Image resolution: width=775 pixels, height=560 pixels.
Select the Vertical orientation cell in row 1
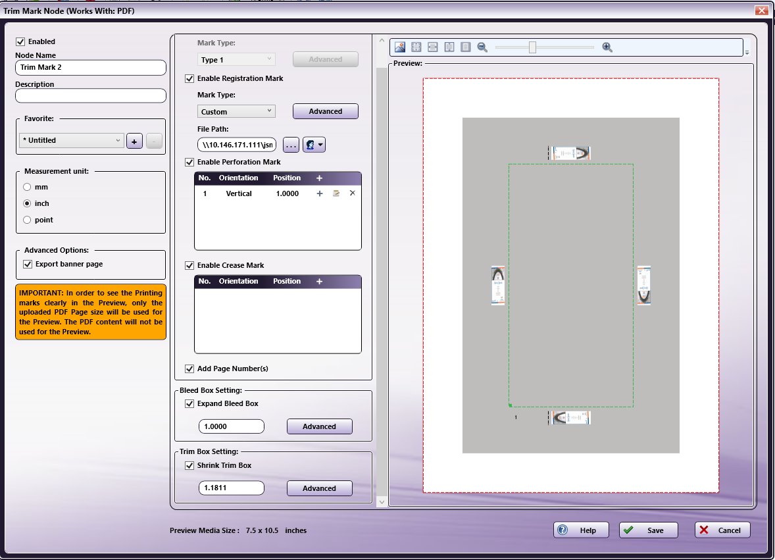pyautogui.click(x=239, y=193)
